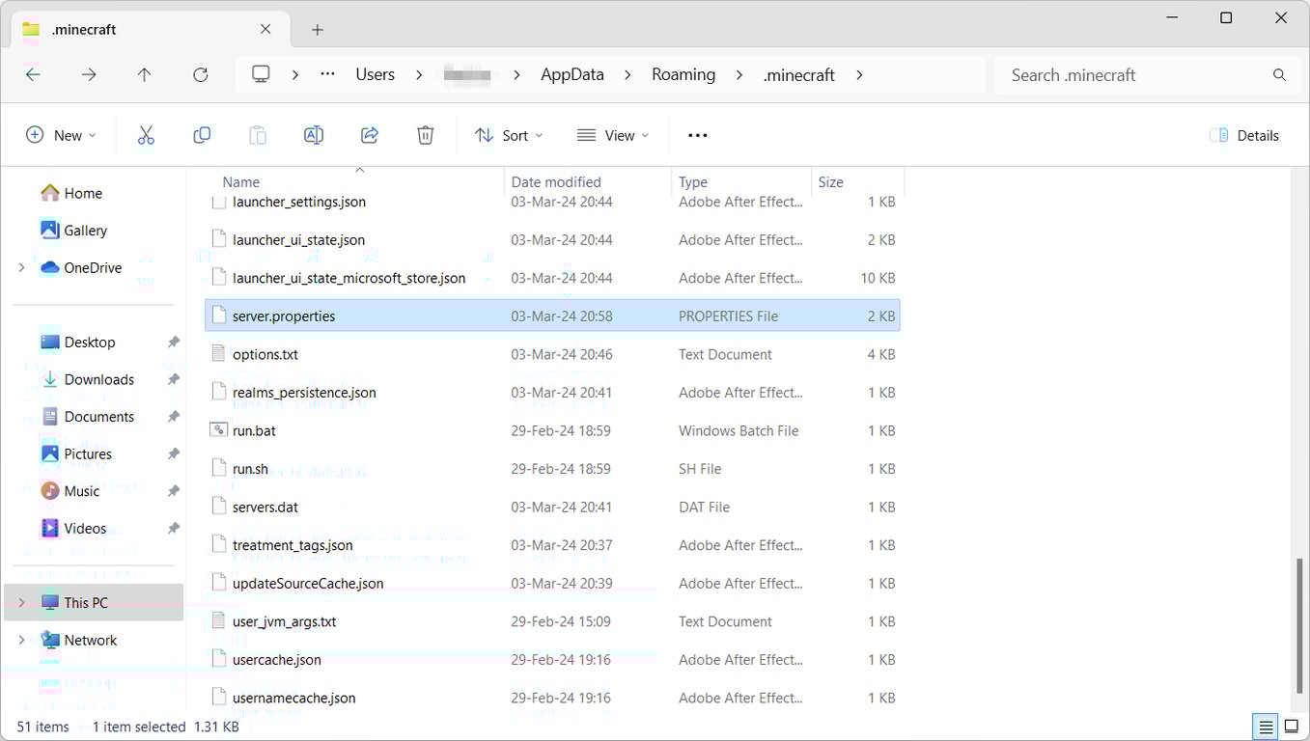Viewport: 1310px width, 741px height.
Task: Refresh the .minecraft folder view
Action: (200, 74)
